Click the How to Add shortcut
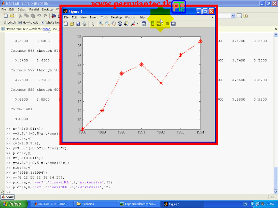This screenshot has width=278, height=208. [x=28, y=23]
